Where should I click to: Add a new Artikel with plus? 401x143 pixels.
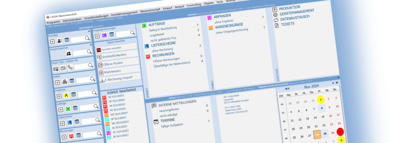(57, 82)
